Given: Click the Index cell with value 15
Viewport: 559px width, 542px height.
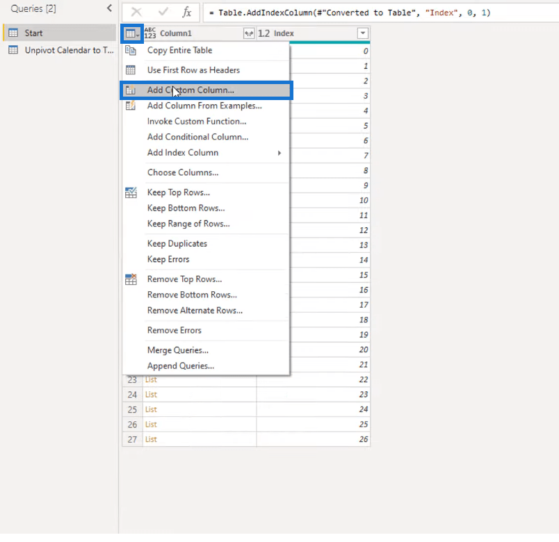Looking at the screenshot, I should pos(330,275).
